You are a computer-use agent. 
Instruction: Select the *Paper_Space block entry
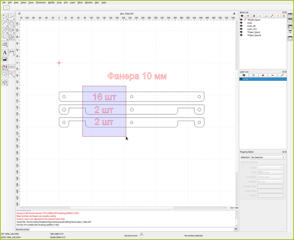point(253,32)
